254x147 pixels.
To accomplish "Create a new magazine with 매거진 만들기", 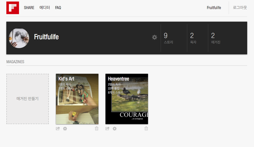I will (x=27, y=99).
